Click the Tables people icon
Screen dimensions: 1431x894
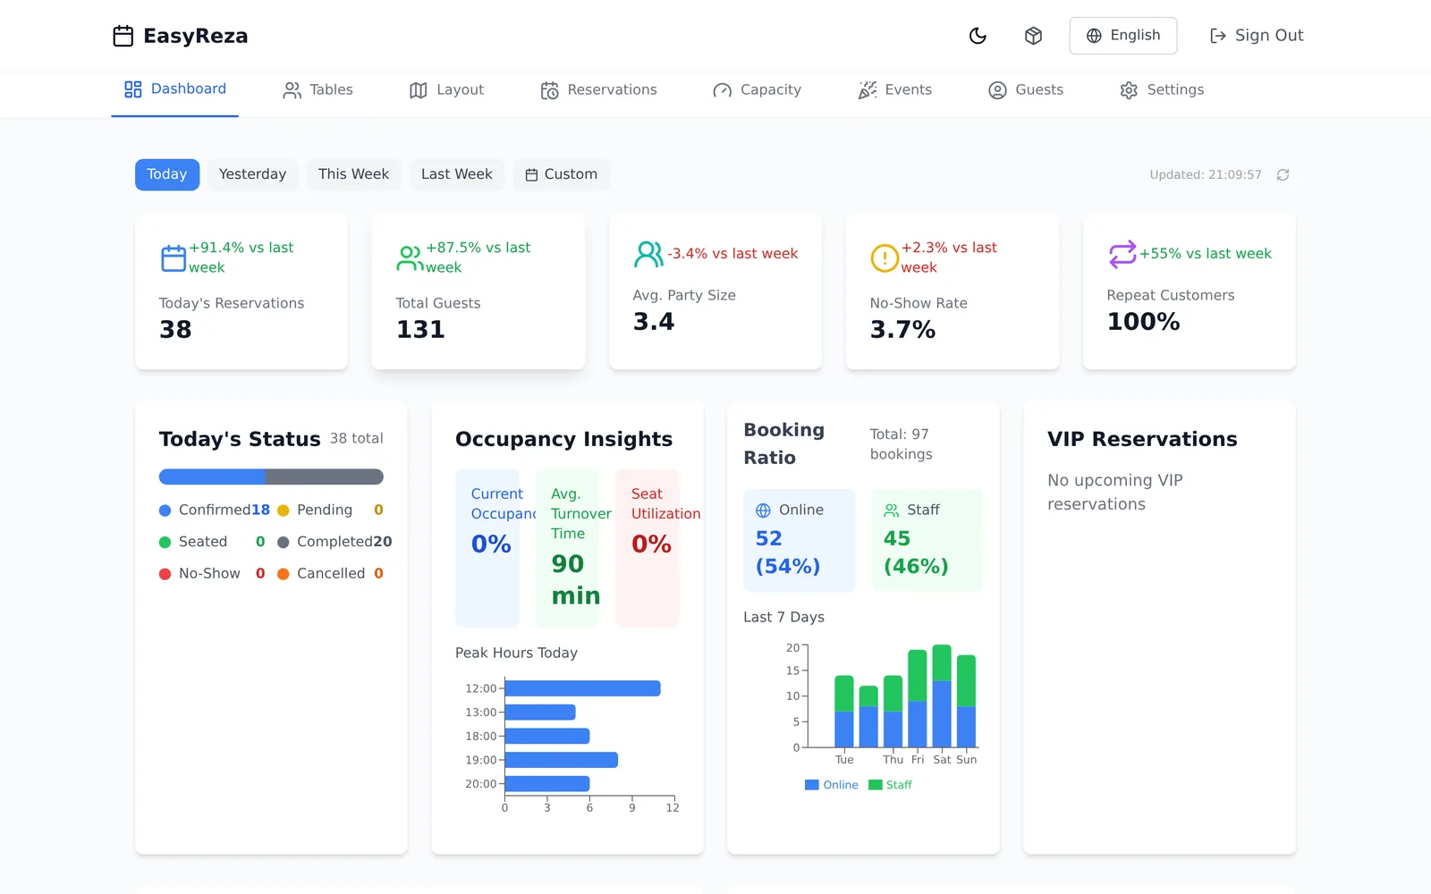pos(292,90)
